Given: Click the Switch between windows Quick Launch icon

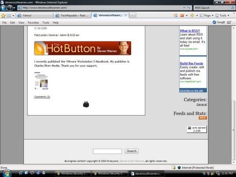Looking at the screenshot, I should [x=32, y=173].
